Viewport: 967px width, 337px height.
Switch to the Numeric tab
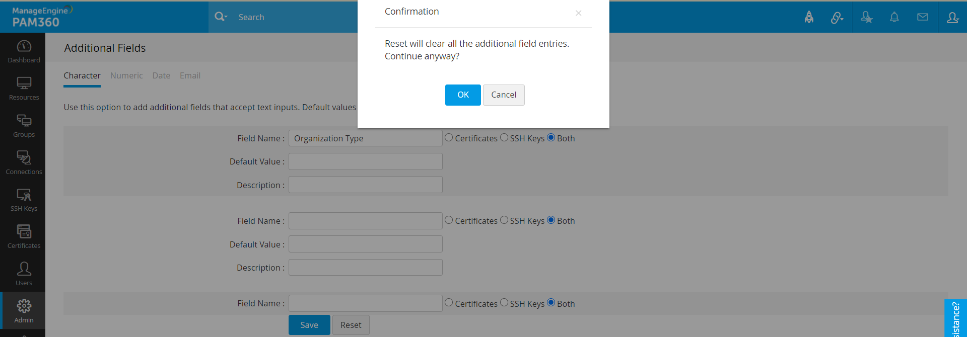(126, 75)
